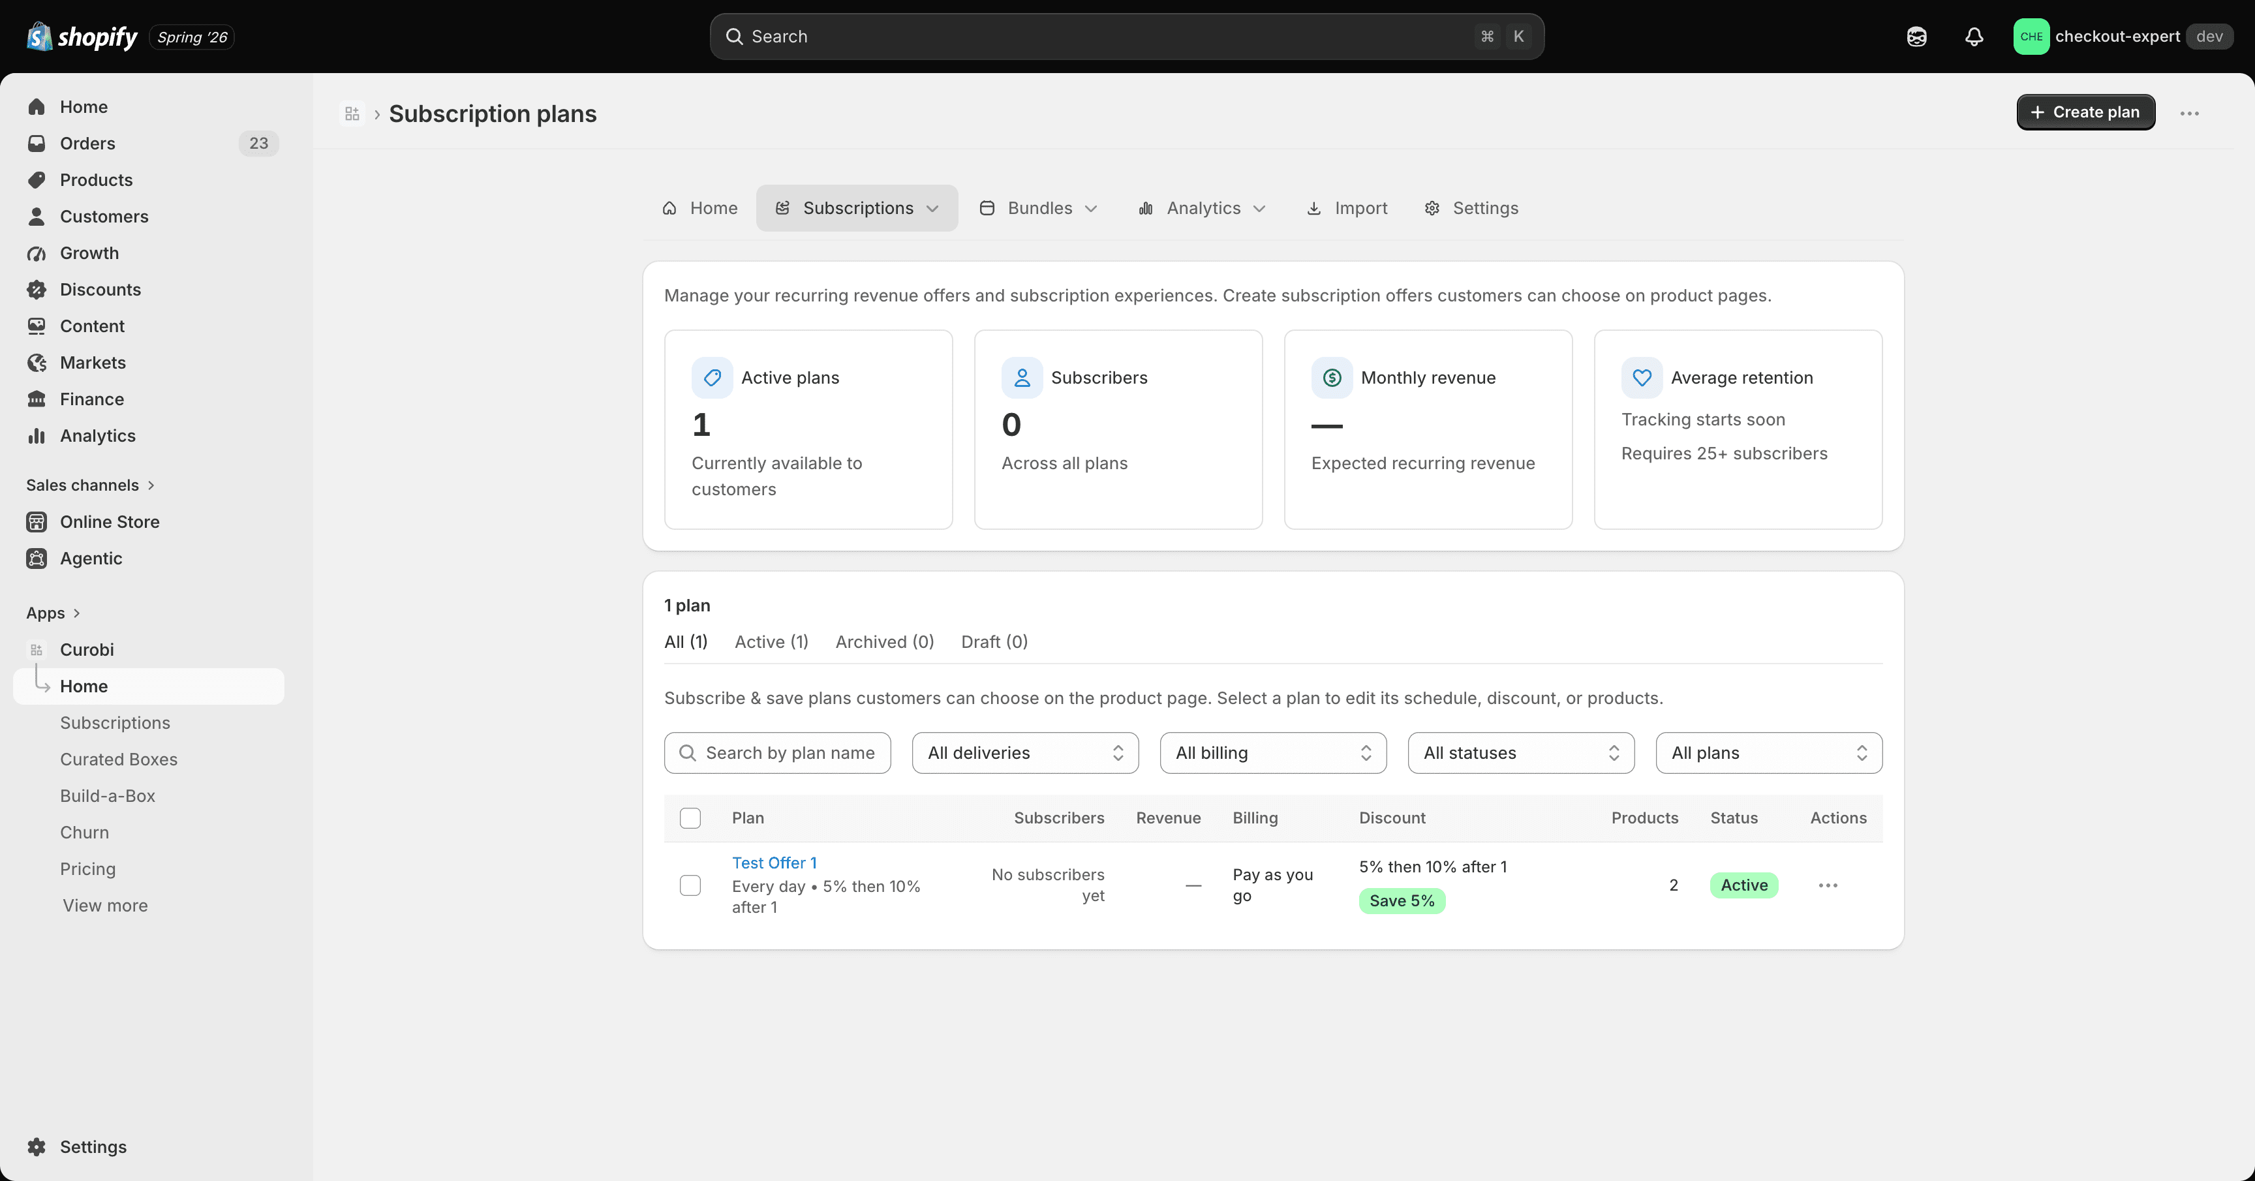Select Curobi Home in sidebar
The width and height of the screenshot is (2255, 1181).
149,686
